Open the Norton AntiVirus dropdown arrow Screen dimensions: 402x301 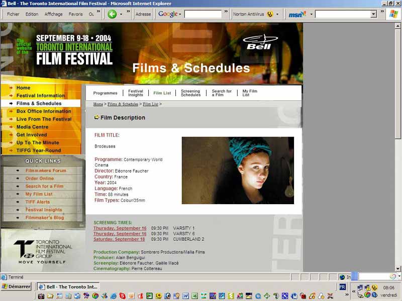pos(277,14)
